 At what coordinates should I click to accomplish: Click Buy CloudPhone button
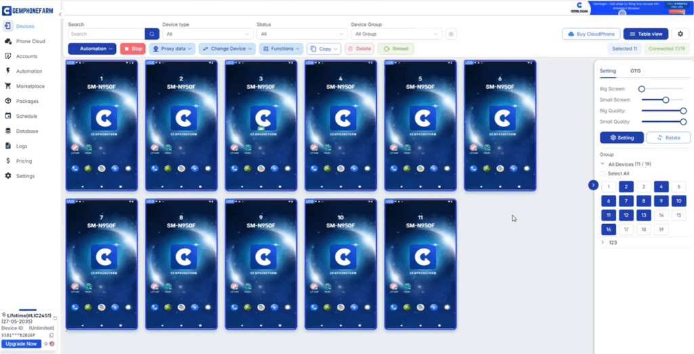pyautogui.click(x=591, y=34)
